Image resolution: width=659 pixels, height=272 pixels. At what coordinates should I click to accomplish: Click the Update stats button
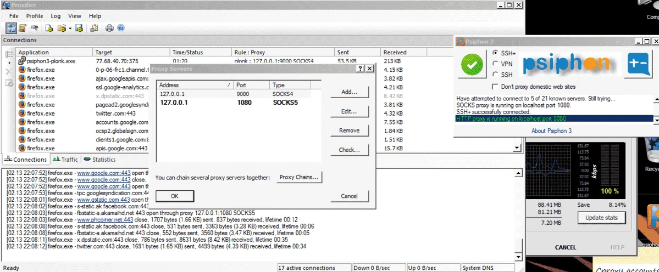click(x=601, y=218)
